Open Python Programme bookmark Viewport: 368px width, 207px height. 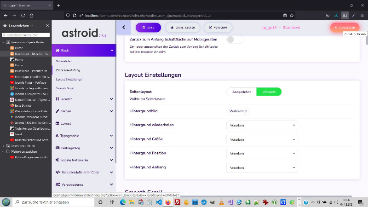30,157
